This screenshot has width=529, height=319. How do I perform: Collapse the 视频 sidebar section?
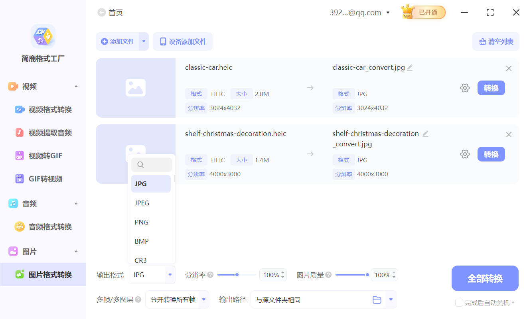coord(76,86)
